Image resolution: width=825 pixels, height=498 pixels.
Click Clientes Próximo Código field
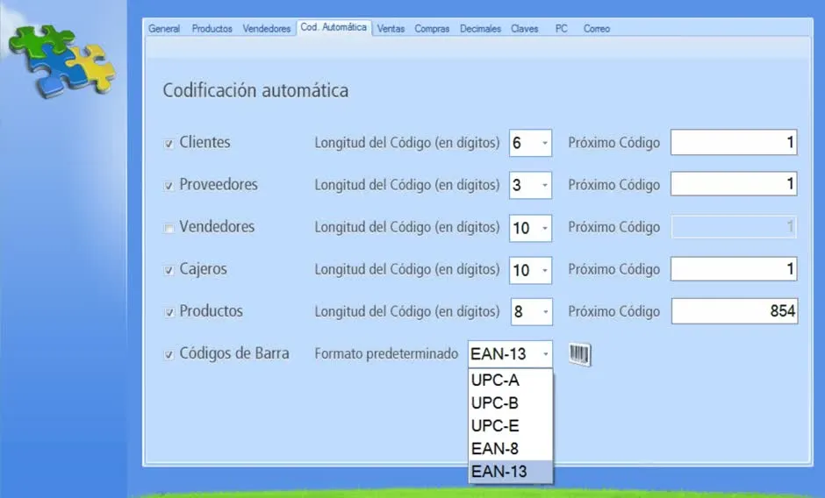734,143
